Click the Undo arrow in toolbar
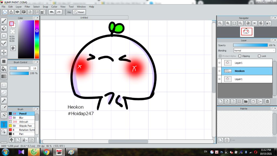Screen dimensions: 277x156 [x=52, y=12]
